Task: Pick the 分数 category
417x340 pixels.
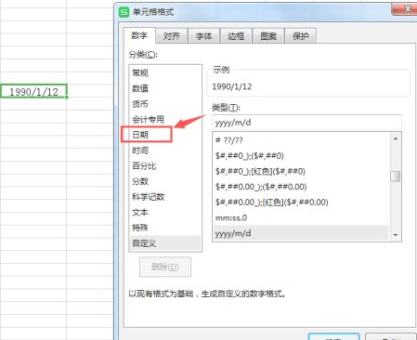Action: tap(164, 181)
